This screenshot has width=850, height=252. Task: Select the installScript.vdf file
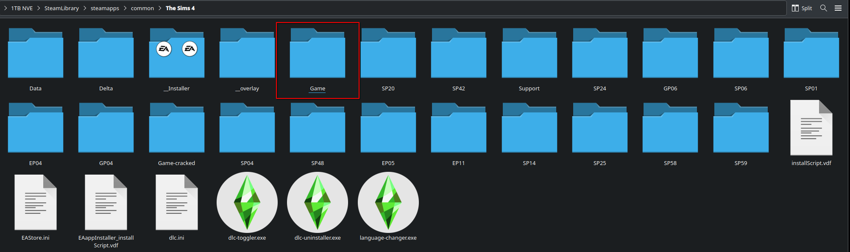[811, 128]
